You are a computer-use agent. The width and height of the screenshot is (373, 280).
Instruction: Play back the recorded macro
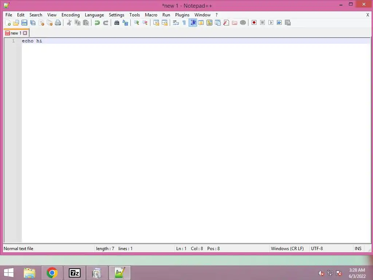point(271,23)
